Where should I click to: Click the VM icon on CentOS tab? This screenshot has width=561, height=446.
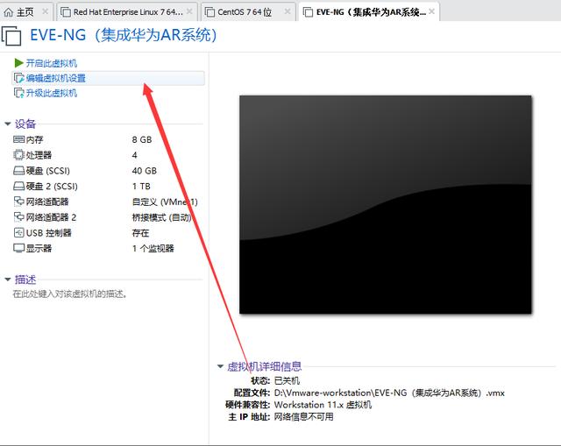point(209,12)
